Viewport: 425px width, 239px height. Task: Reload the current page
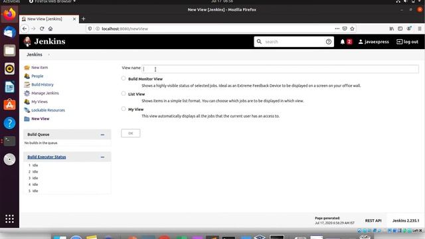pyautogui.click(x=42, y=29)
